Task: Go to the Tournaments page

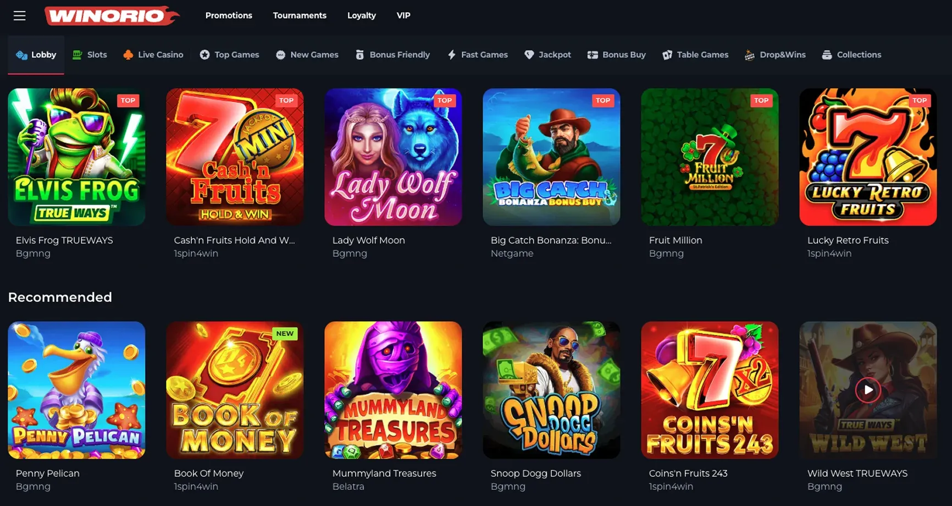Action: (x=300, y=15)
